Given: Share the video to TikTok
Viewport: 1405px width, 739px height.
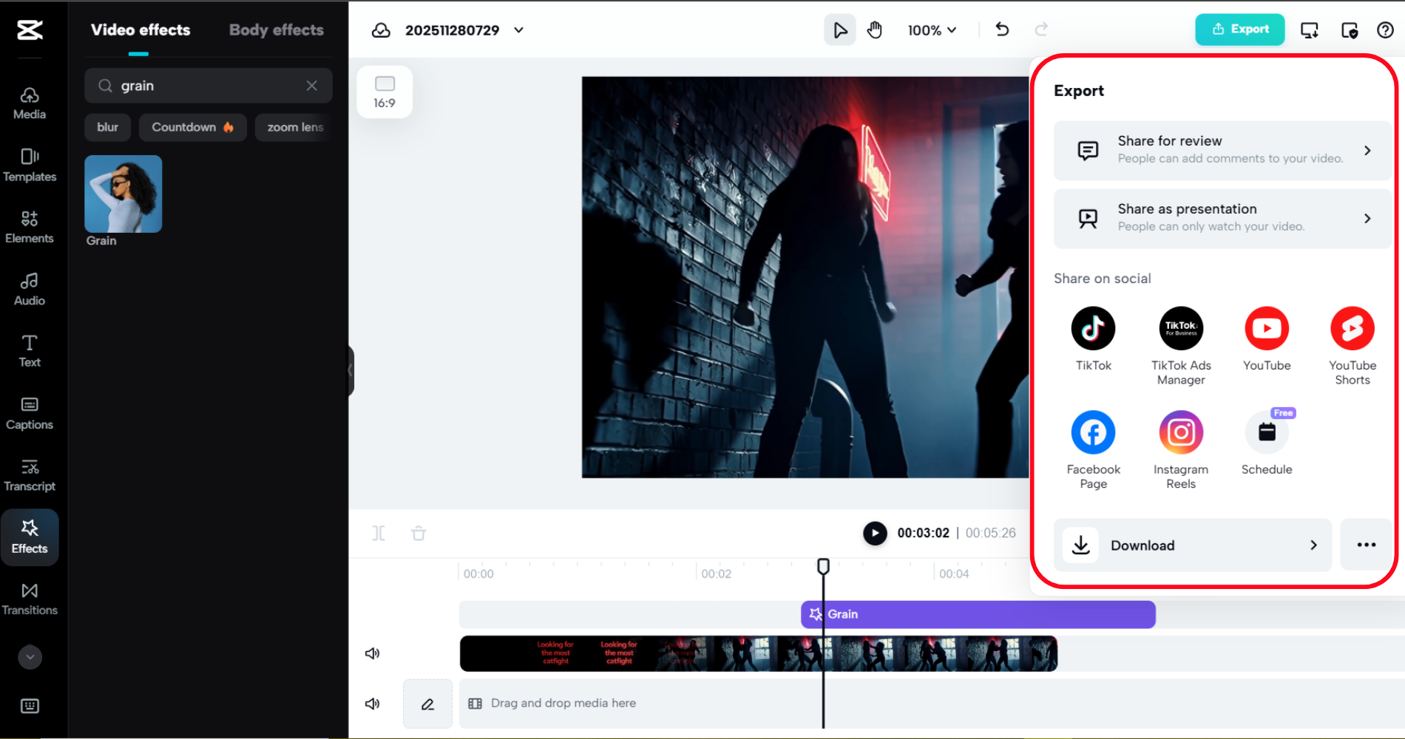Looking at the screenshot, I should (1092, 327).
